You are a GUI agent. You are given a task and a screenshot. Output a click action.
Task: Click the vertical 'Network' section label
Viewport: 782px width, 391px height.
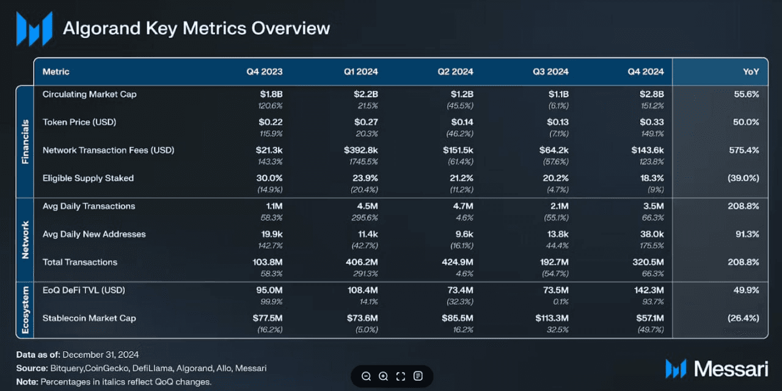[x=26, y=240]
